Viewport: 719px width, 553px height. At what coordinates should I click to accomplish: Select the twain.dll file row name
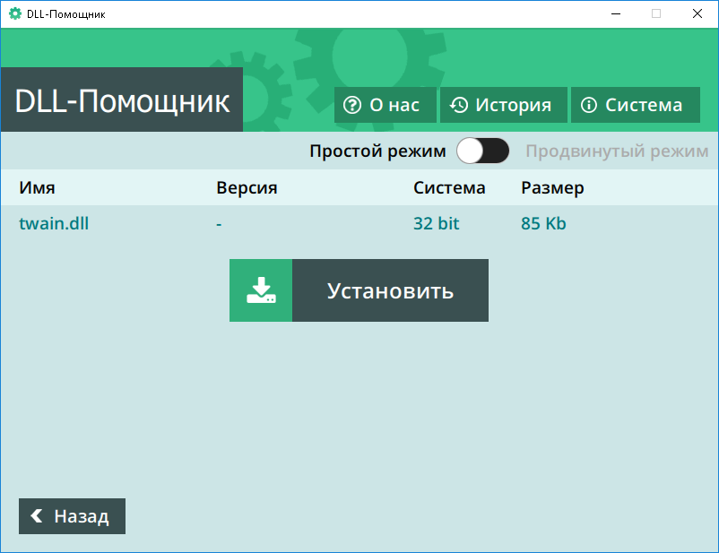(x=54, y=223)
